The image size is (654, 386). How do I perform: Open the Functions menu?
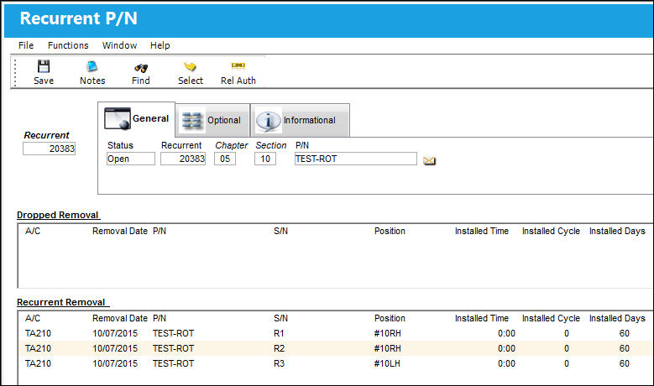pyautogui.click(x=68, y=45)
